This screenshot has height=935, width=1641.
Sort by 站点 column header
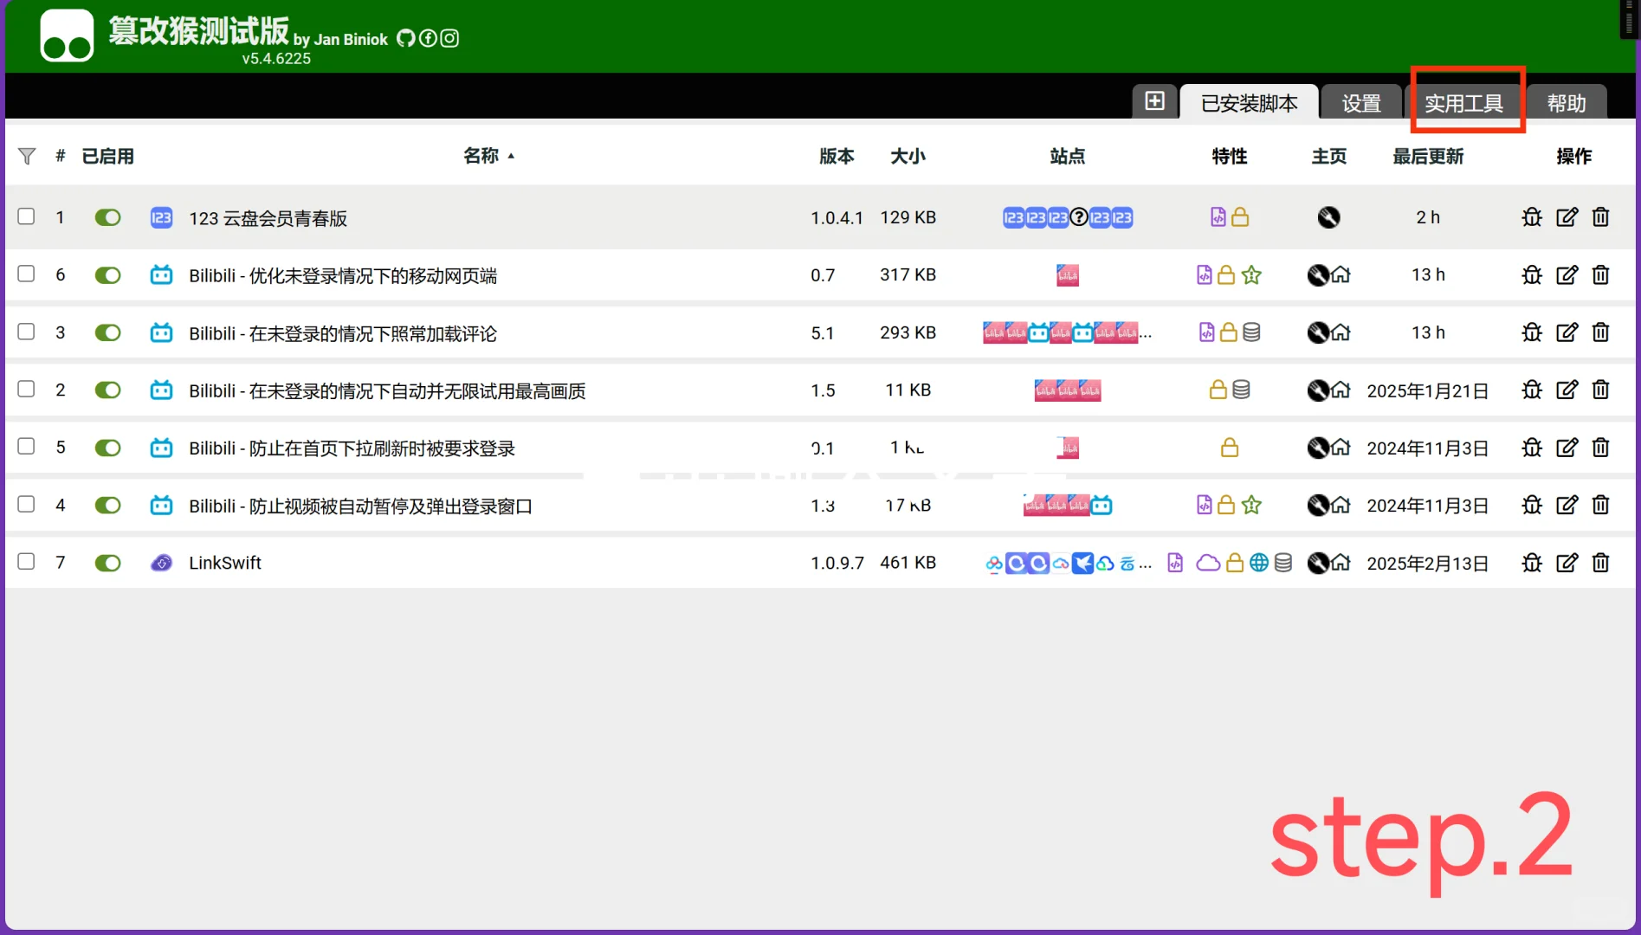pos(1067,156)
